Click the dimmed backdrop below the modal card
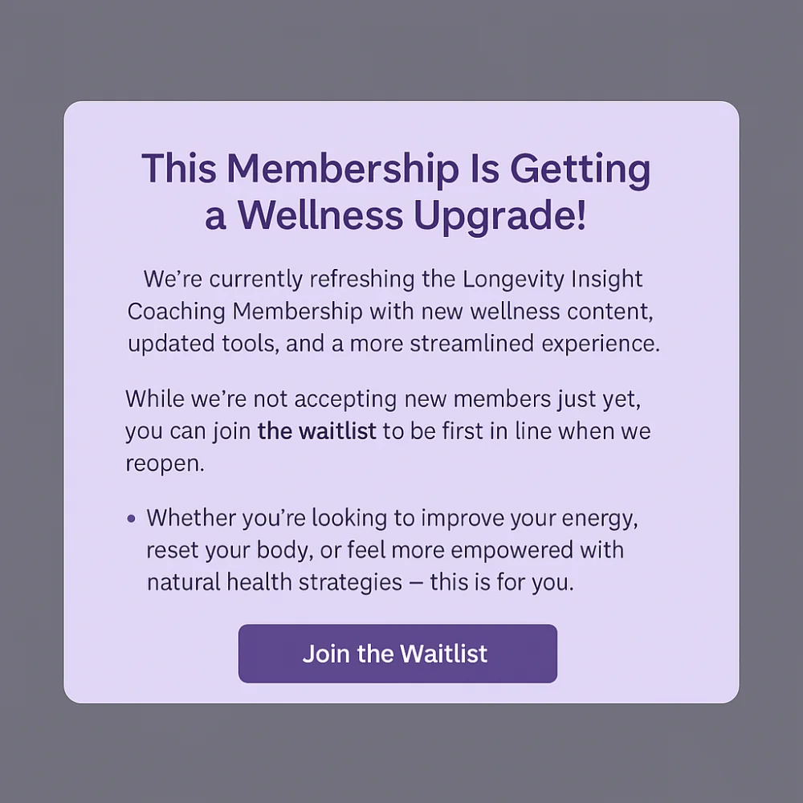803x803 pixels. (401, 753)
